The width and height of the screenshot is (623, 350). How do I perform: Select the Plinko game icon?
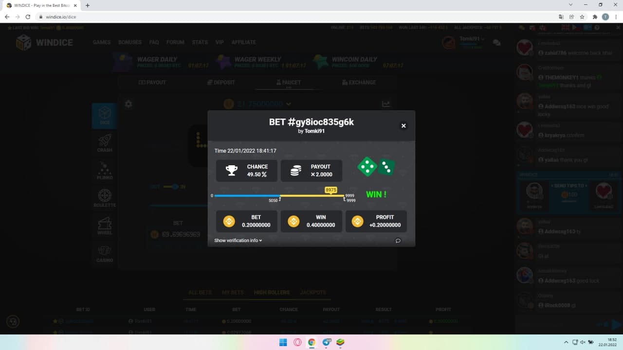[105, 171]
